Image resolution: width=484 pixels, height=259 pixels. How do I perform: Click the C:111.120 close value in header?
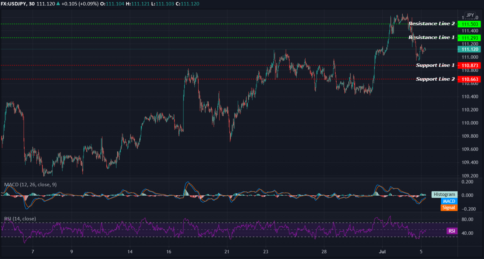[x=188, y=4]
